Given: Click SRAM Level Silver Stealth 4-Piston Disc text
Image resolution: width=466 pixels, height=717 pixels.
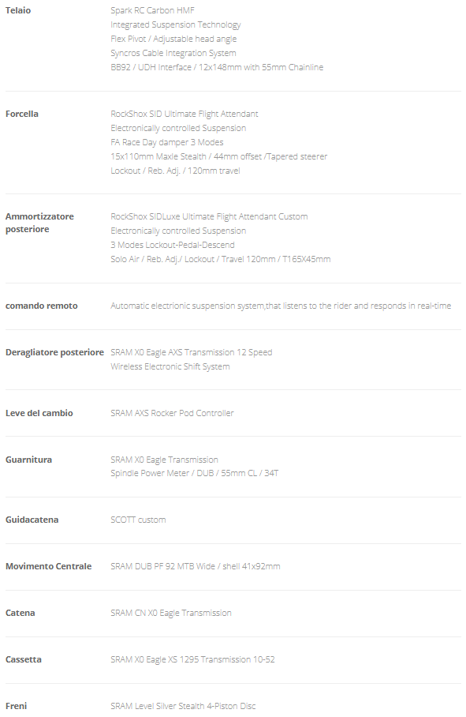Looking at the screenshot, I should click(183, 706).
